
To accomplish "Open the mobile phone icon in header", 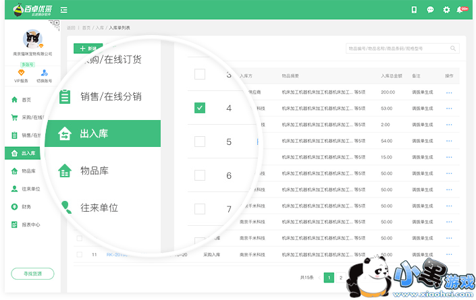I will [x=414, y=9].
